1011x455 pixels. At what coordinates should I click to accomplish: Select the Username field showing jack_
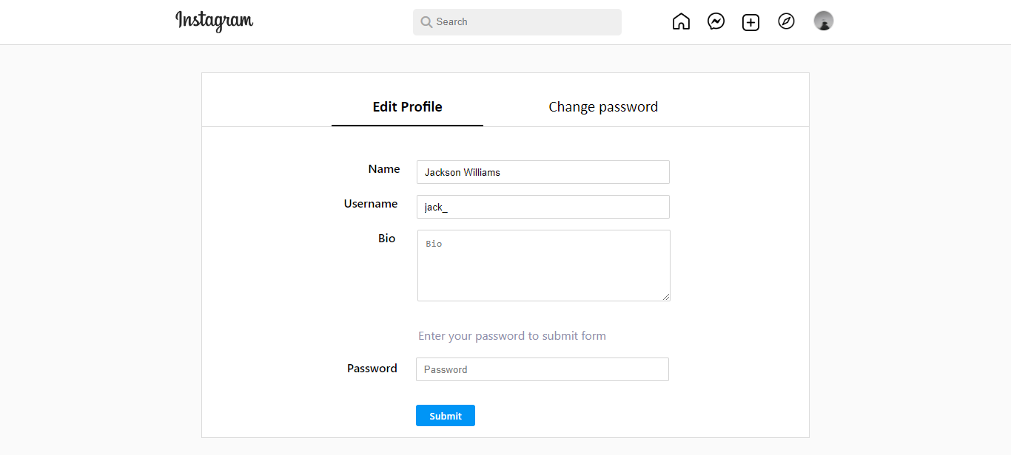point(543,206)
